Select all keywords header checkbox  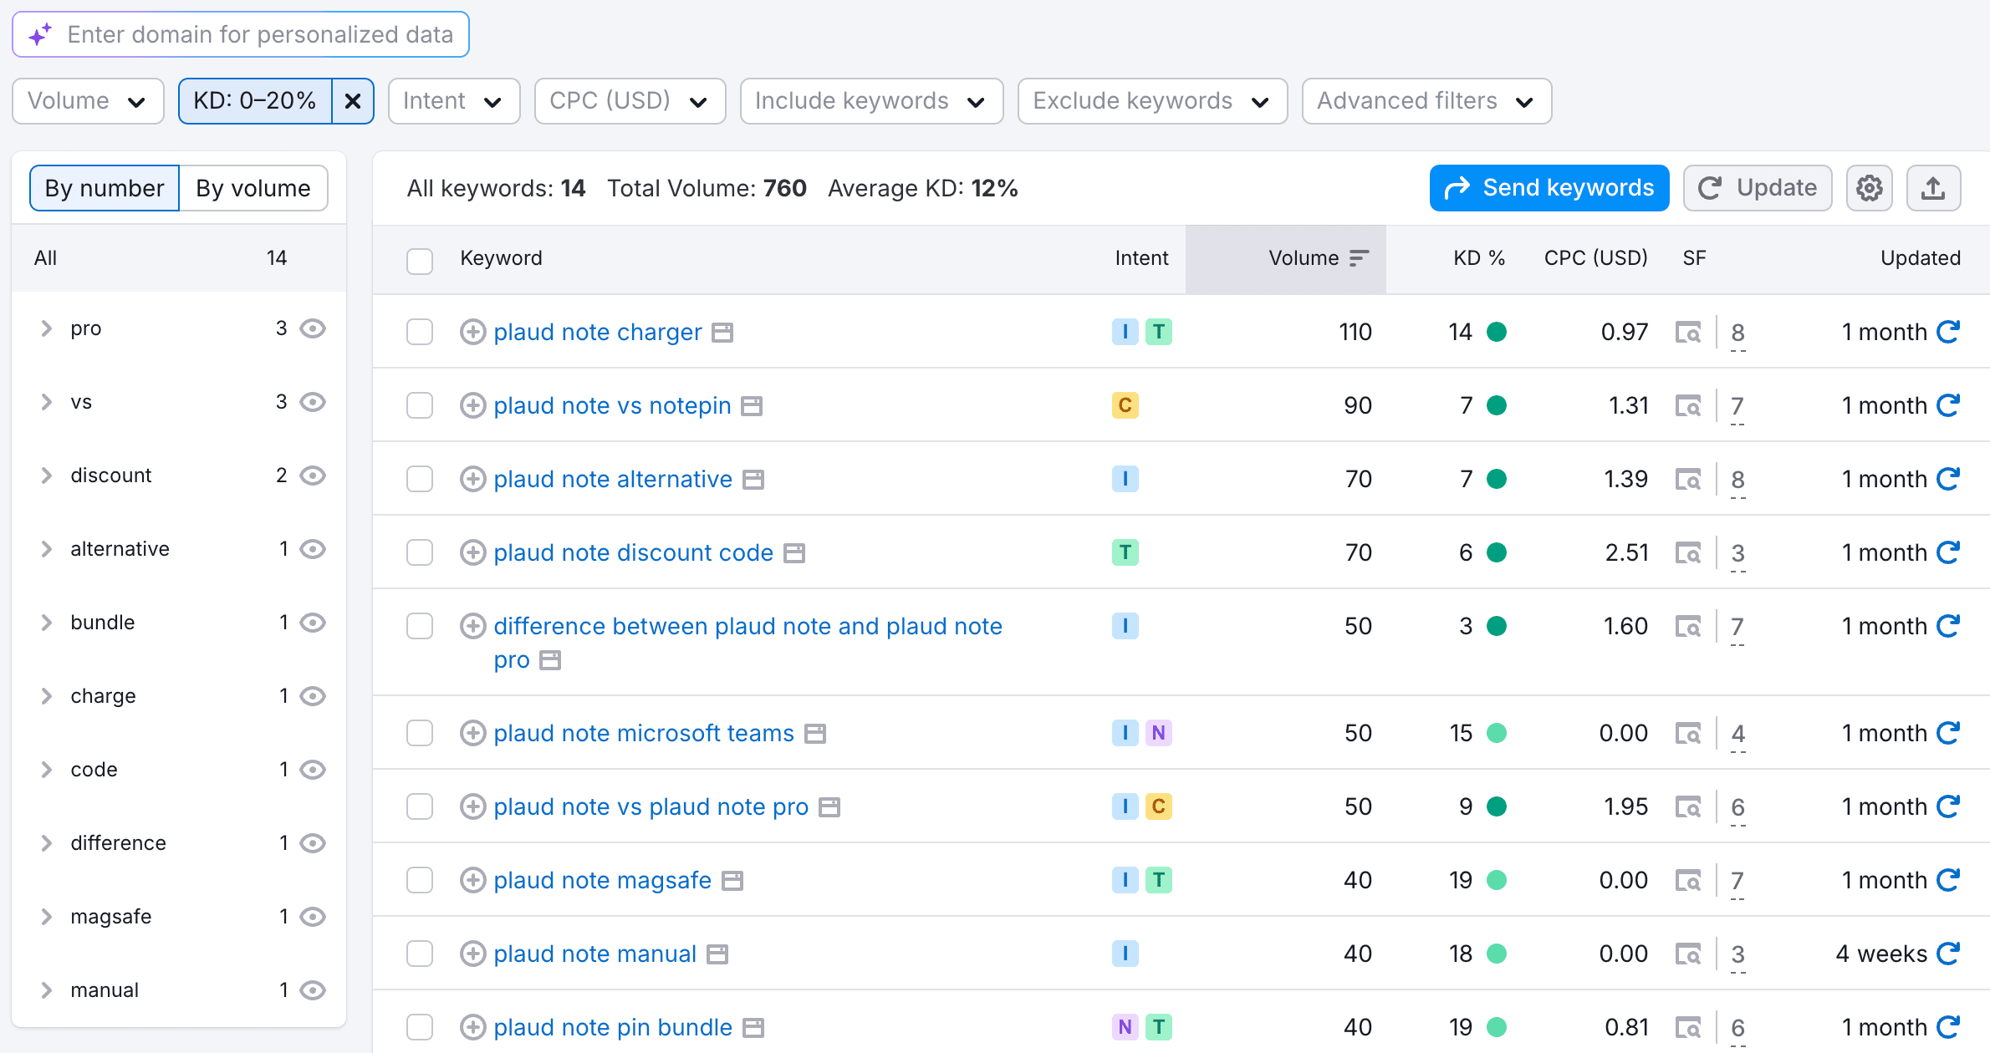coord(420,261)
